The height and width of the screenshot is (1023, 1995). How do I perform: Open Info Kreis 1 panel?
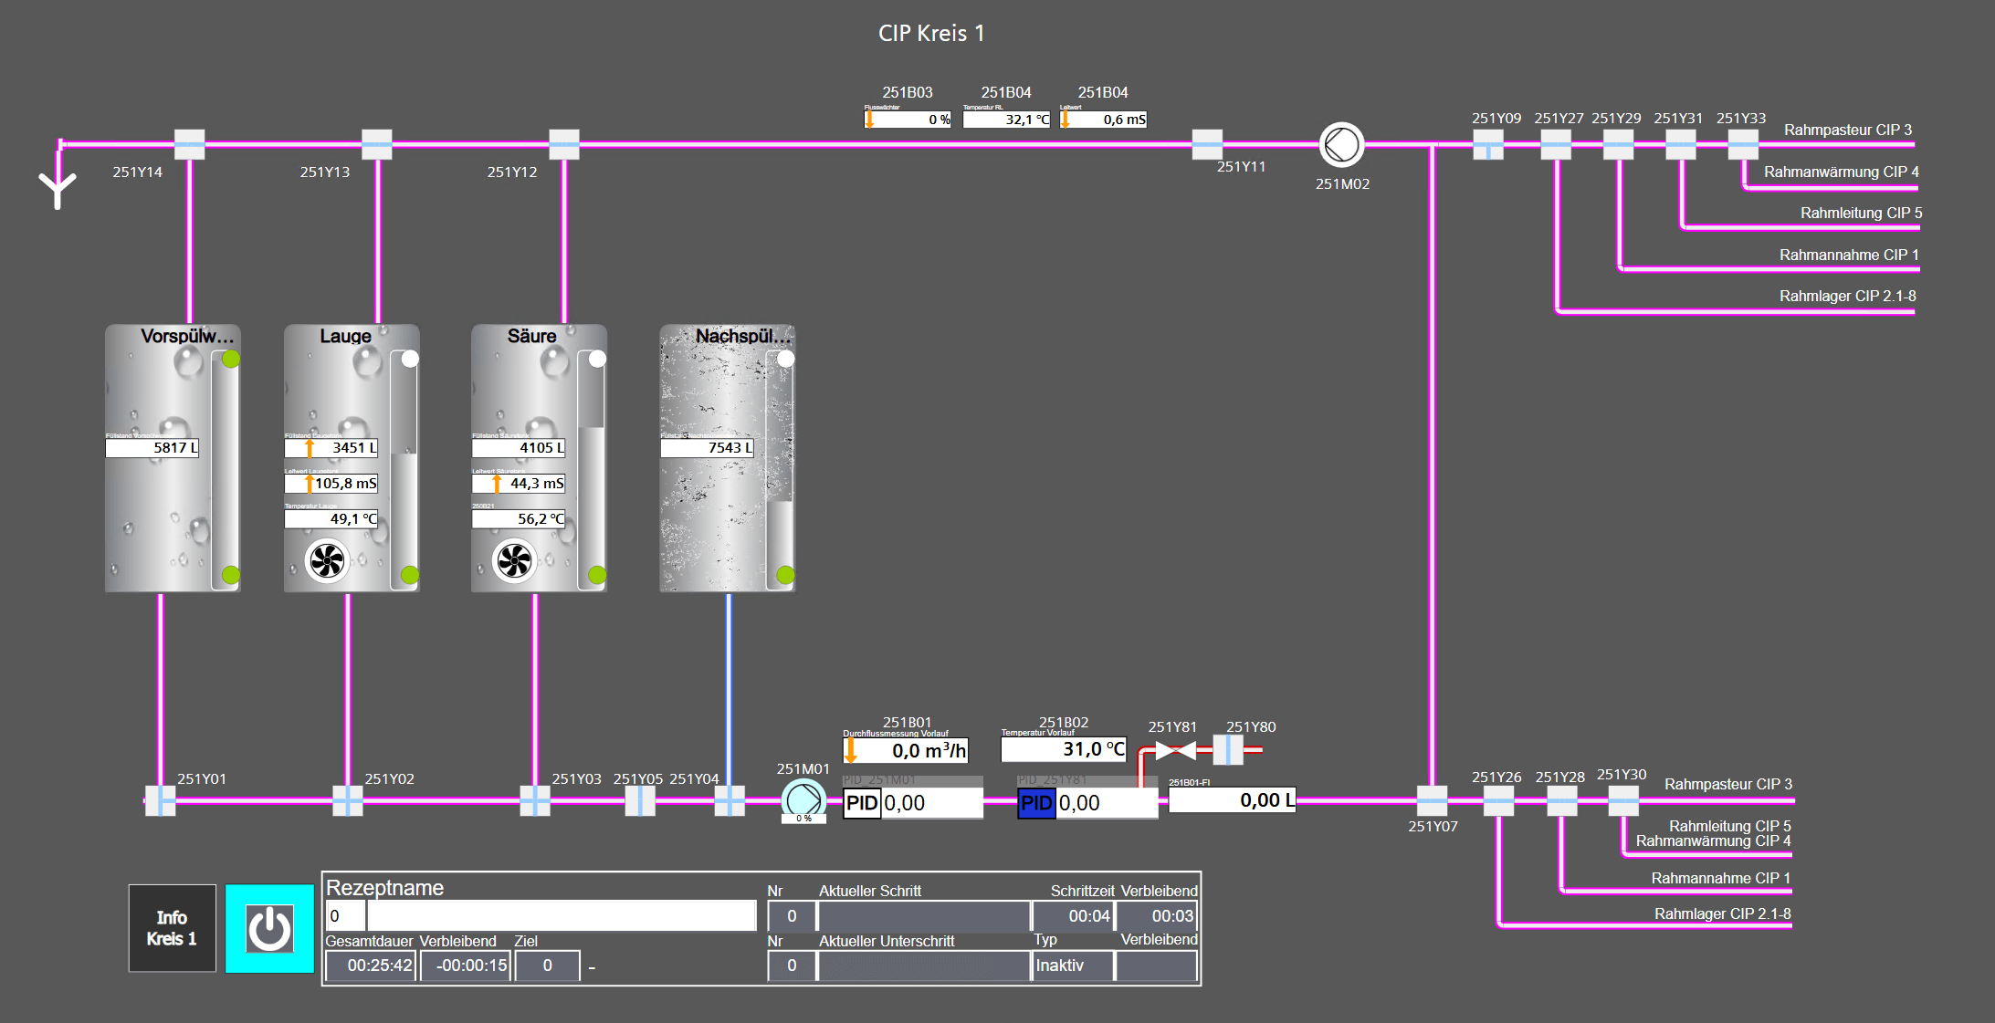[172, 928]
